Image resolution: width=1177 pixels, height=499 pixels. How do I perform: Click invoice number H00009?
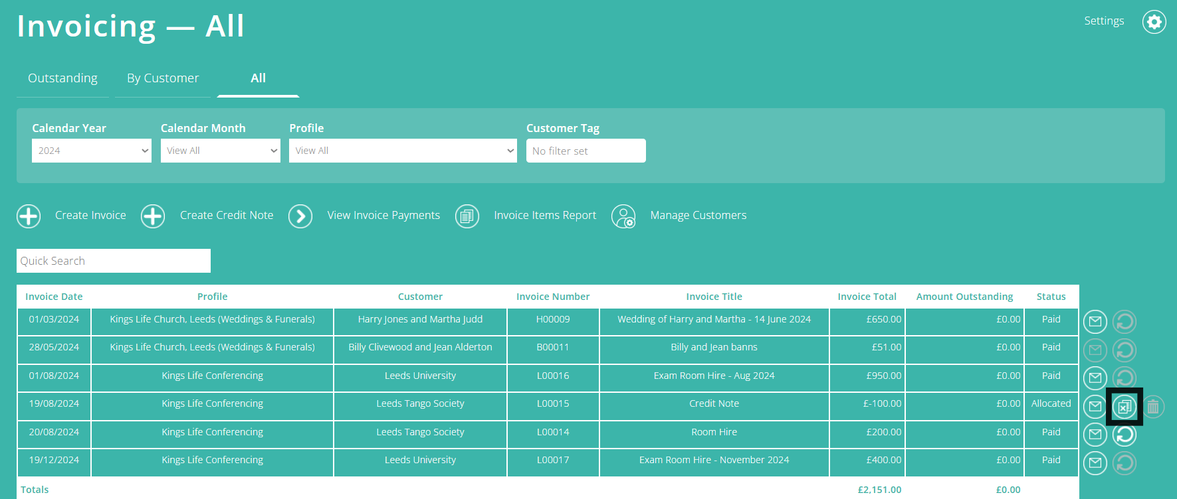tap(553, 319)
